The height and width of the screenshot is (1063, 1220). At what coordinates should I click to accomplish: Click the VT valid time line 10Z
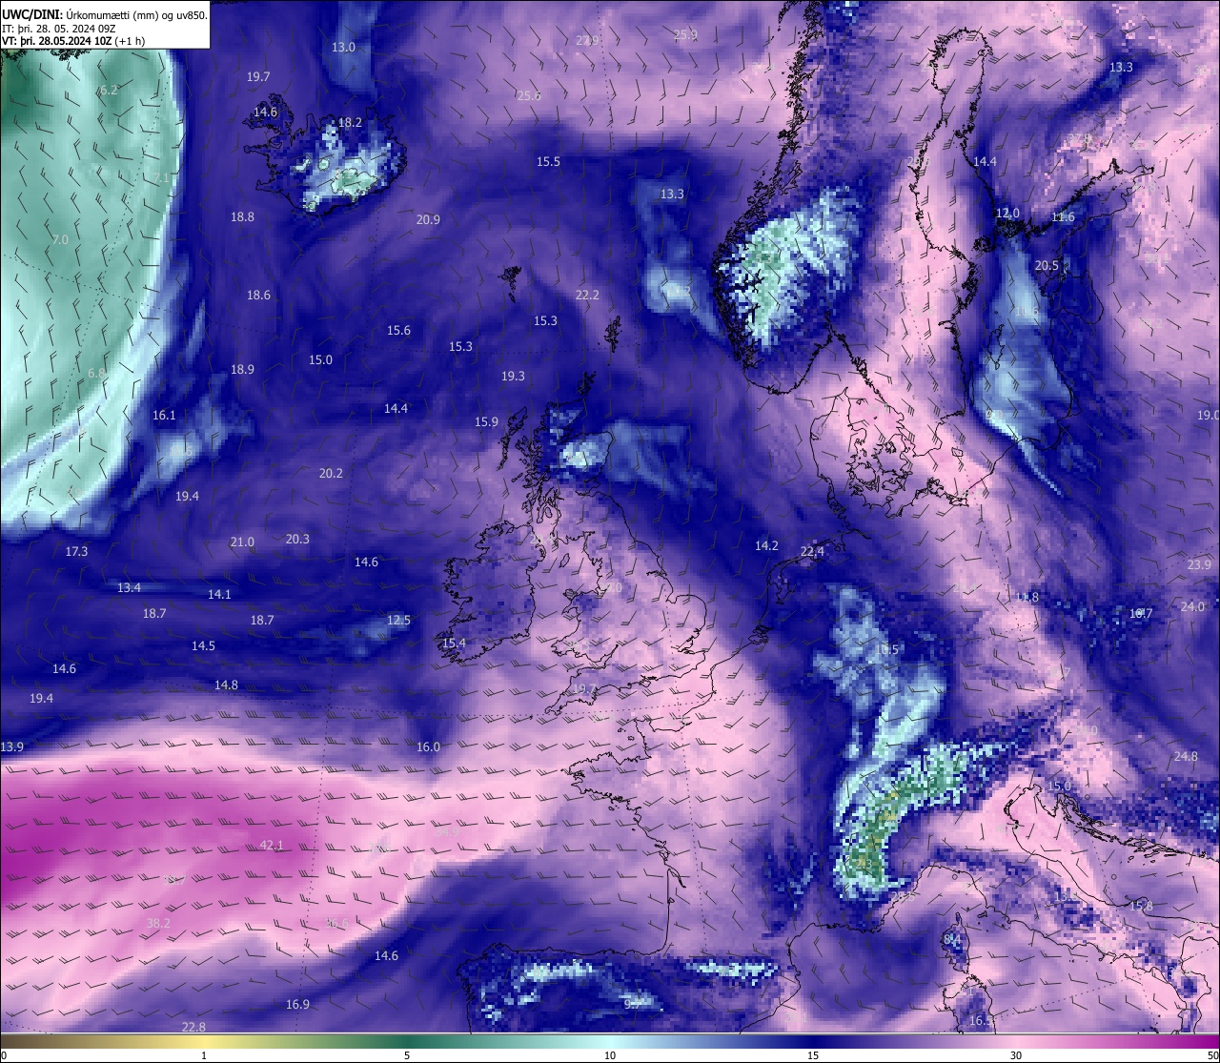(x=72, y=41)
